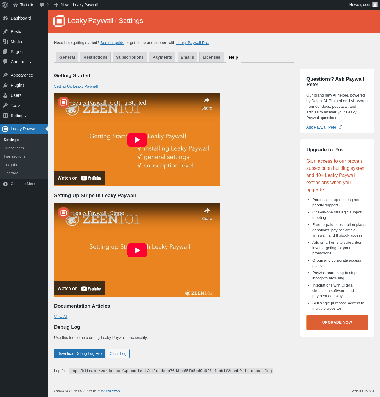The image size is (380, 397).
Task: Click the Tools wrench icon
Action: (5, 105)
